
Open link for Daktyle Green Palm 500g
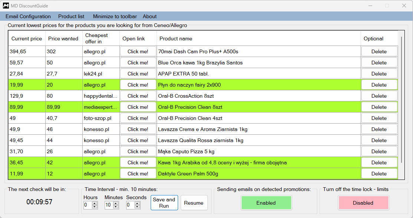[x=138, y=174]
